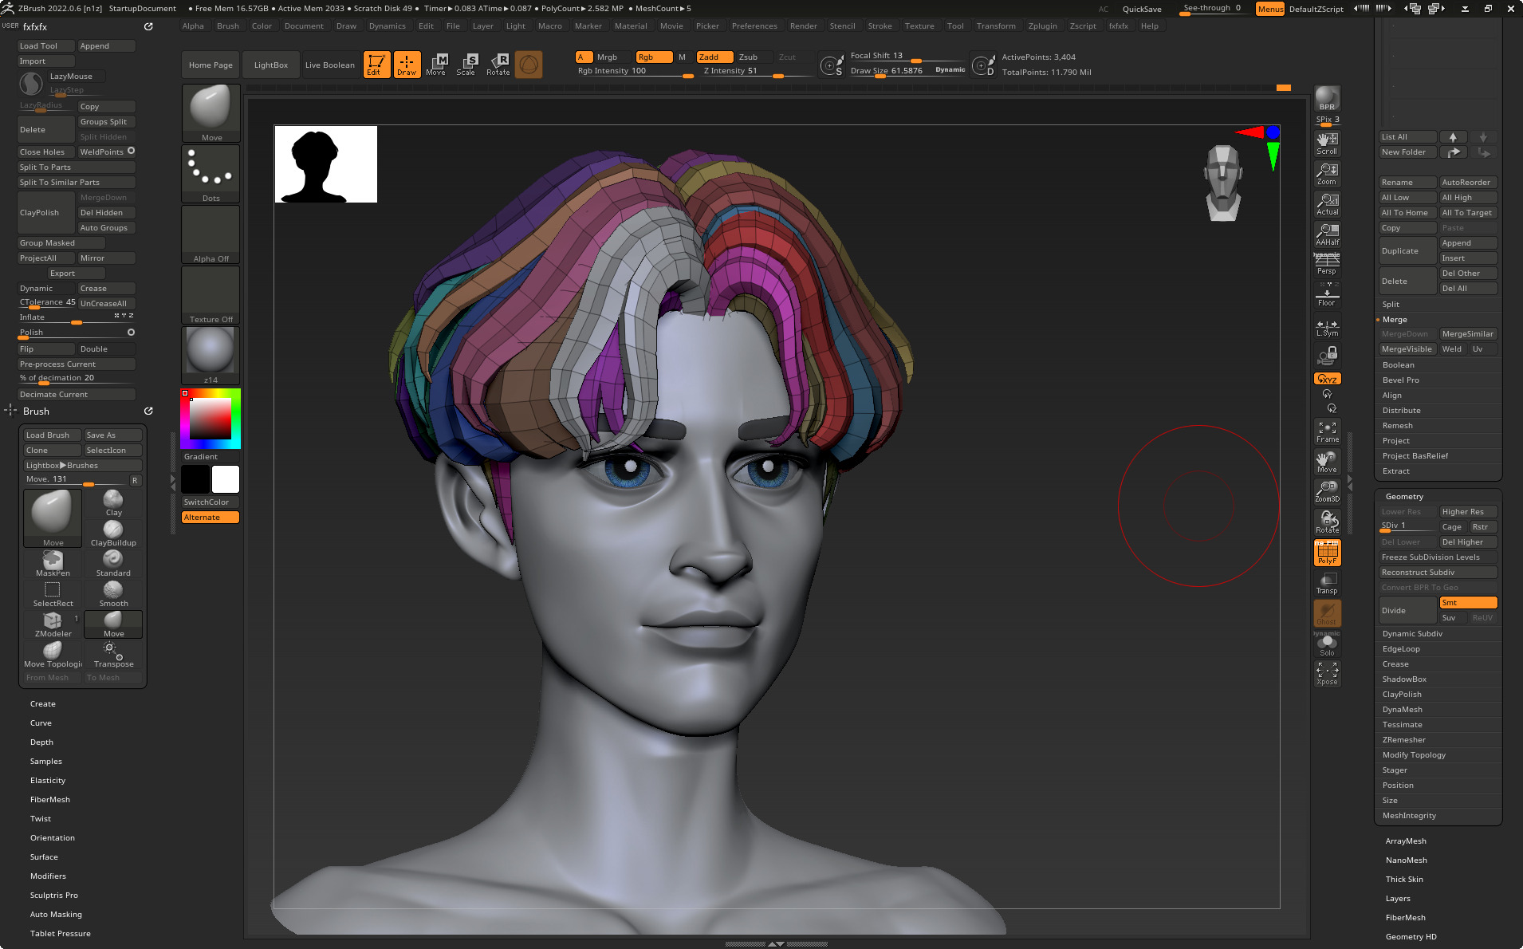Image resolution: width=1523 pixels, height=949 pixels.
Task: Select the Rotate transform tool
Action: tap(498, 65)
